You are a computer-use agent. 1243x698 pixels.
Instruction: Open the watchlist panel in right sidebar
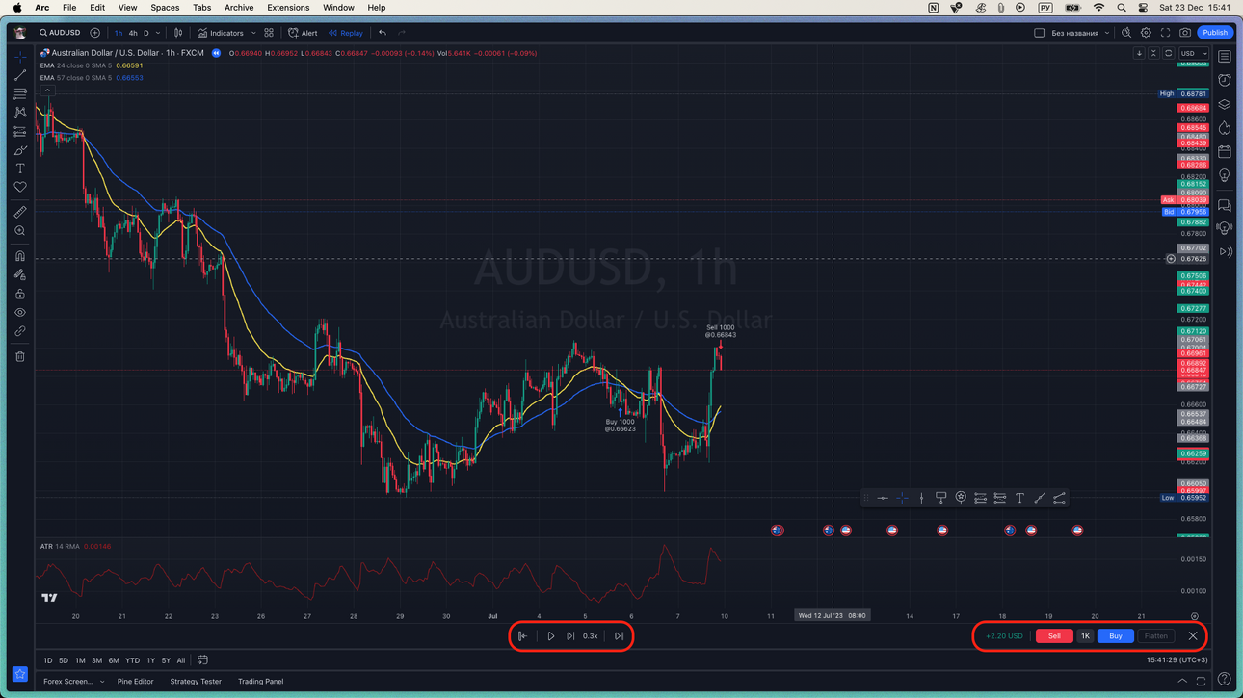(1225, 57)
